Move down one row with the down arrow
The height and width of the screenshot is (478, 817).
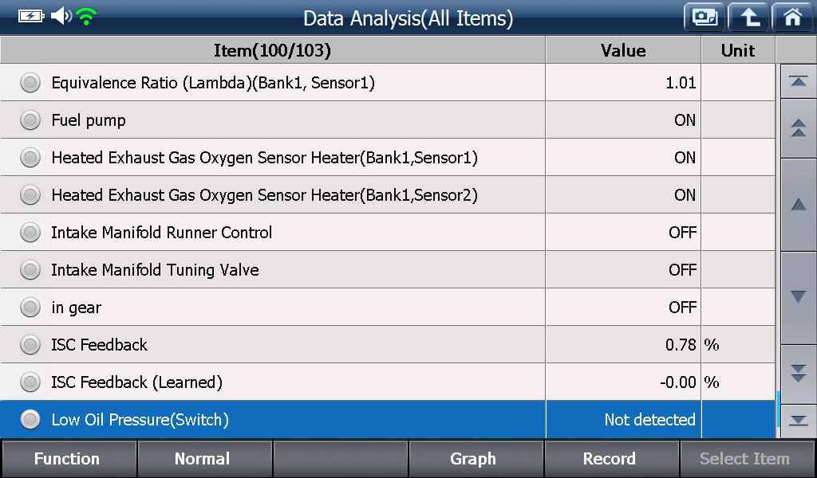[798, 297]
